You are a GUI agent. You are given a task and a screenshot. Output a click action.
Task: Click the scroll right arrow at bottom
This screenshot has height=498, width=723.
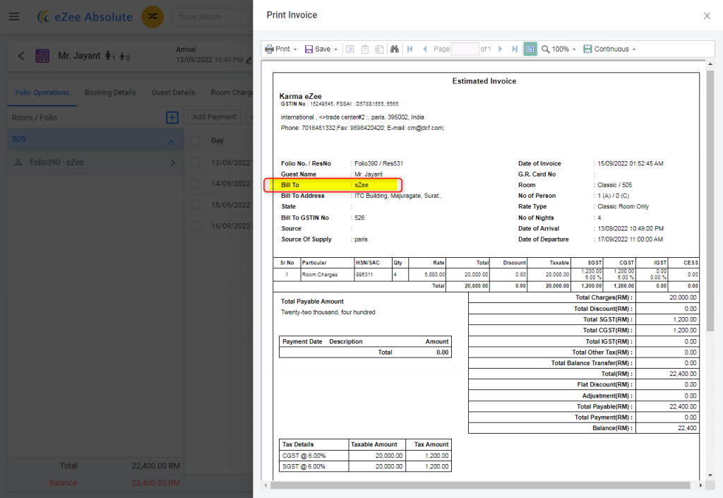(701, 485)
